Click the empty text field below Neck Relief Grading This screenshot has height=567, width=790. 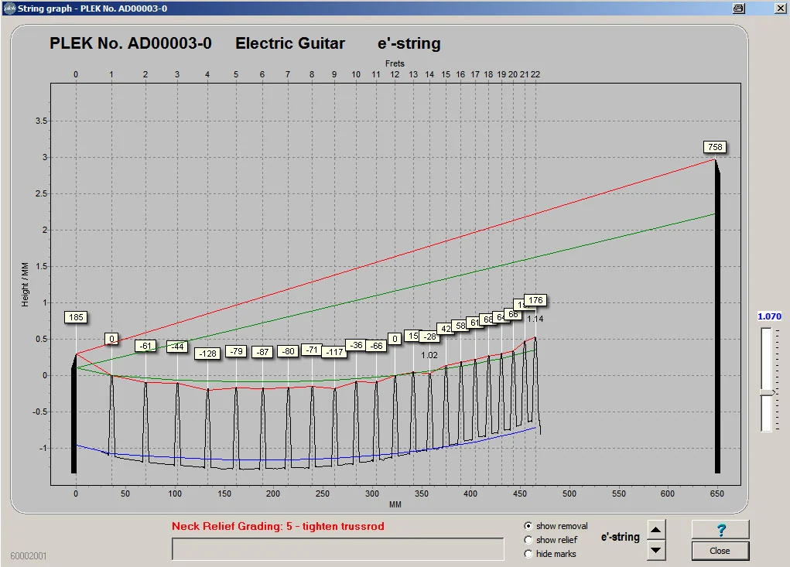tap(337, 549)
